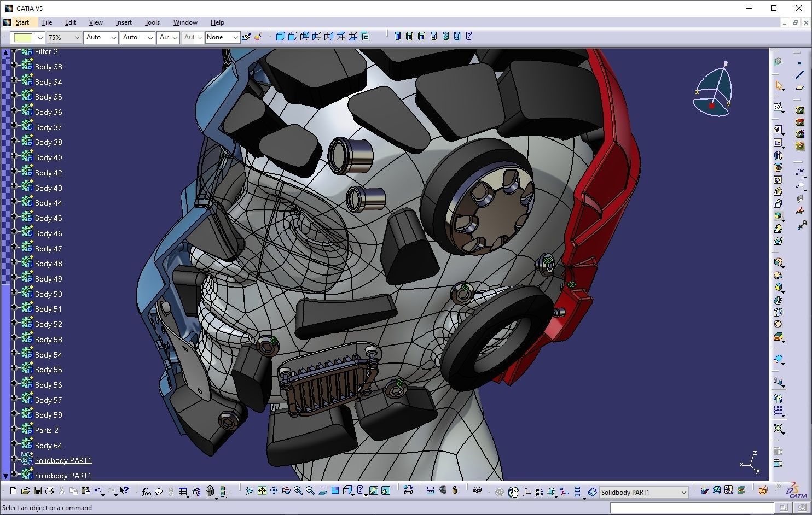Image resolution: width=812 pixels, height=515 pixels.
Task: Open the Tools menu
Action: click(x=152, y=22)
